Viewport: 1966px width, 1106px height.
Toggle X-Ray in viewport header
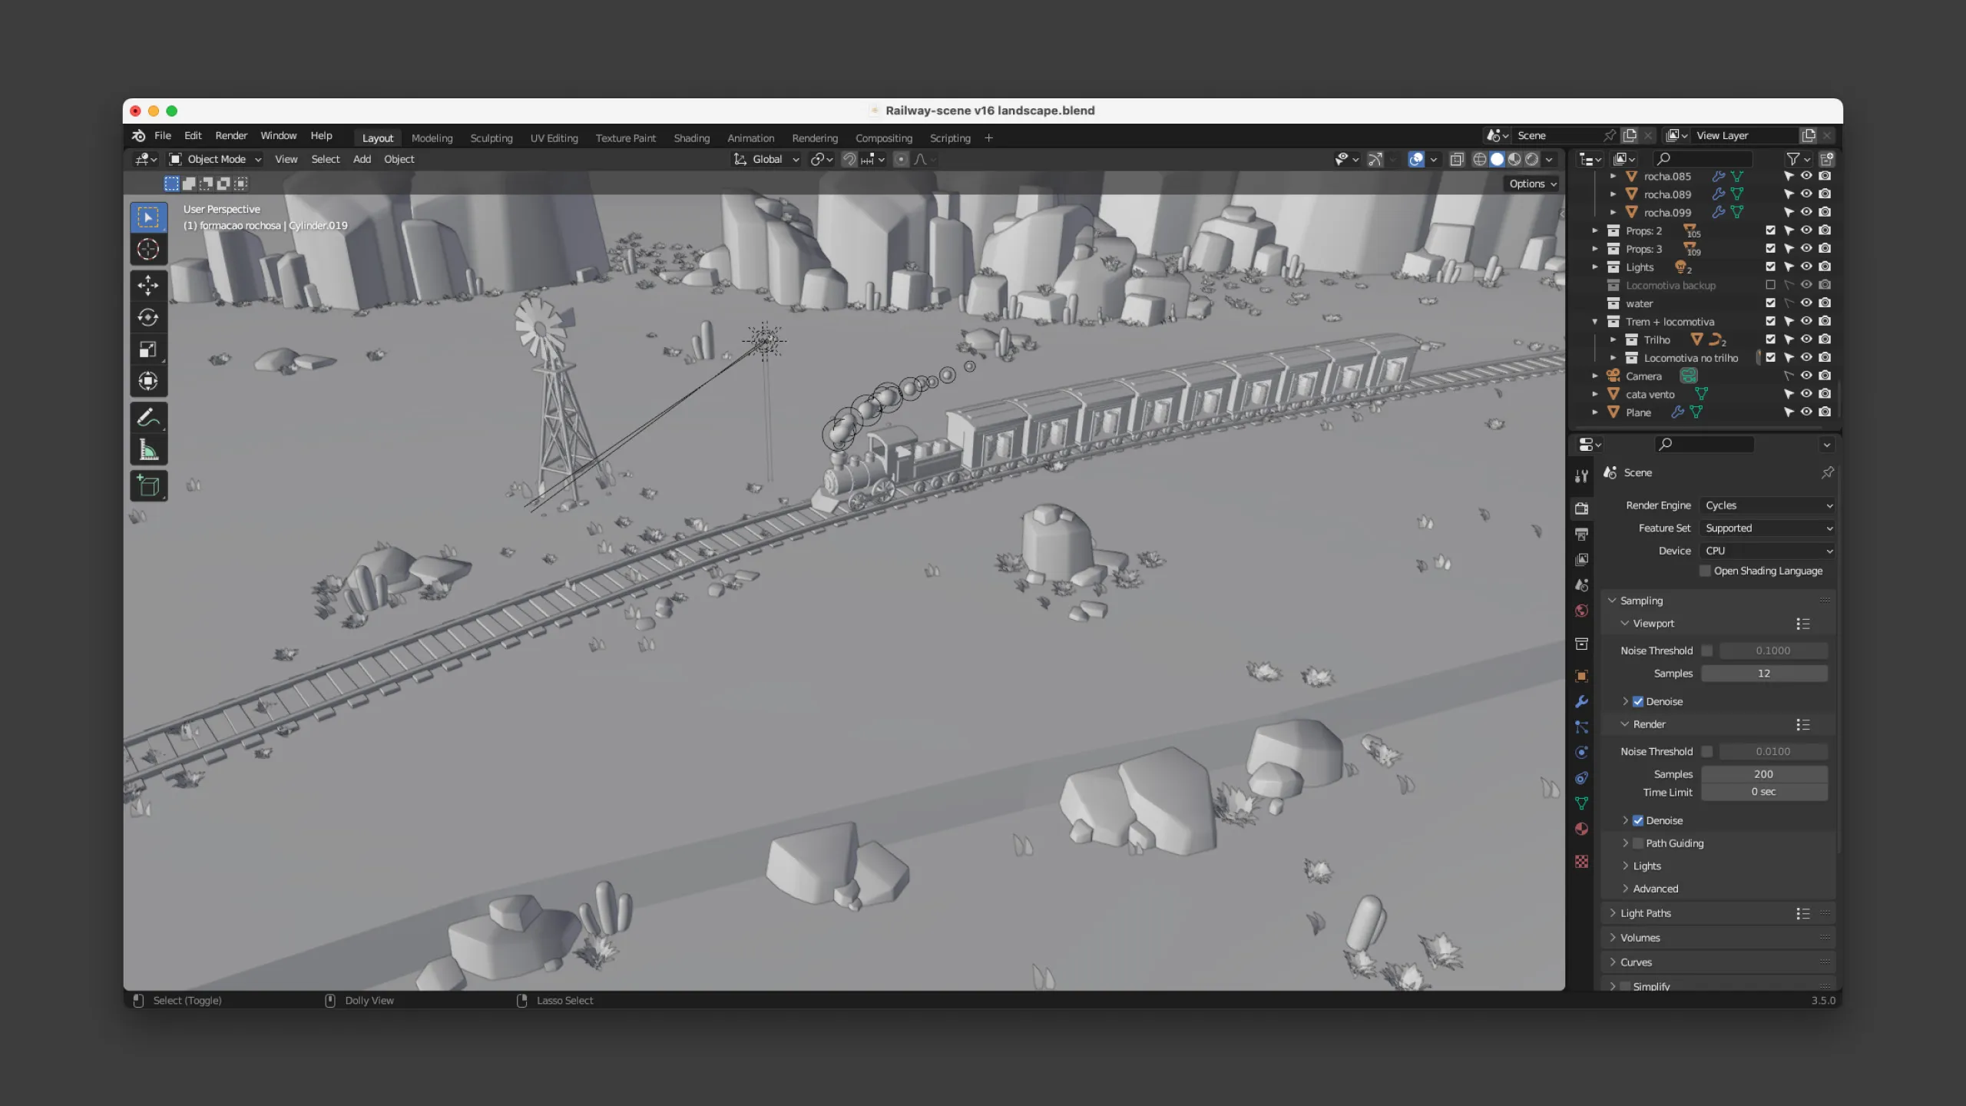pos(1456,159)
